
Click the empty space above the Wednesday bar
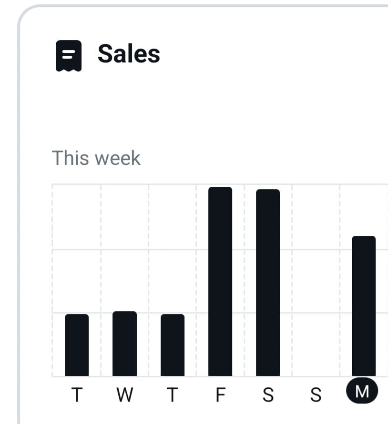(124, 247)
